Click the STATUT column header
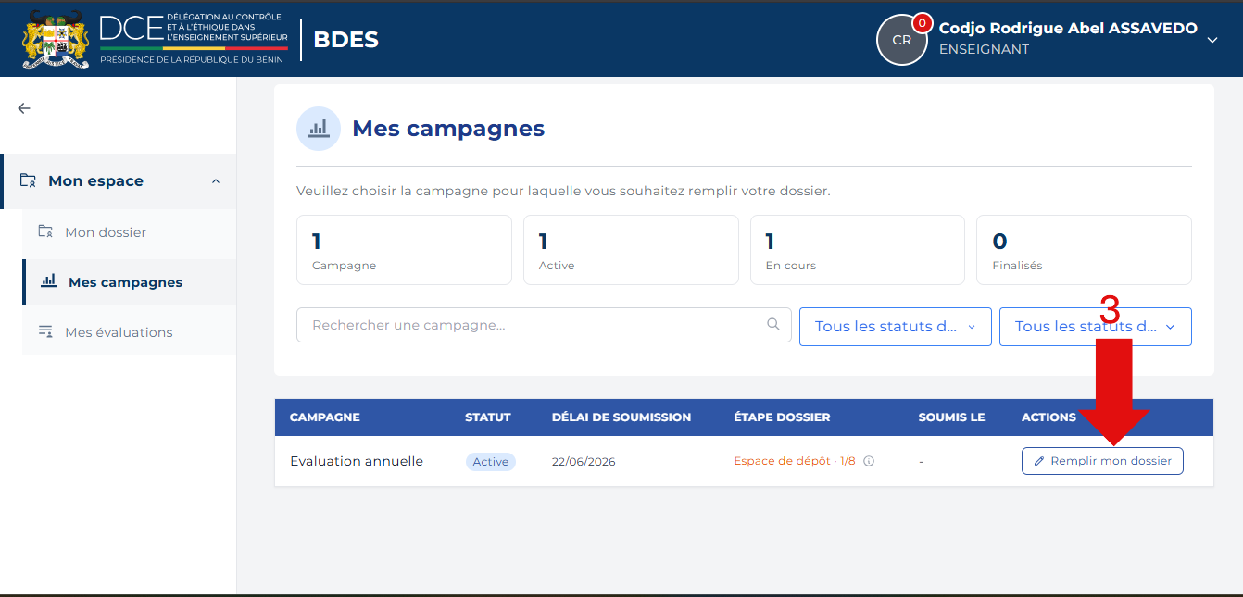1243x597 pixels. 488,417
